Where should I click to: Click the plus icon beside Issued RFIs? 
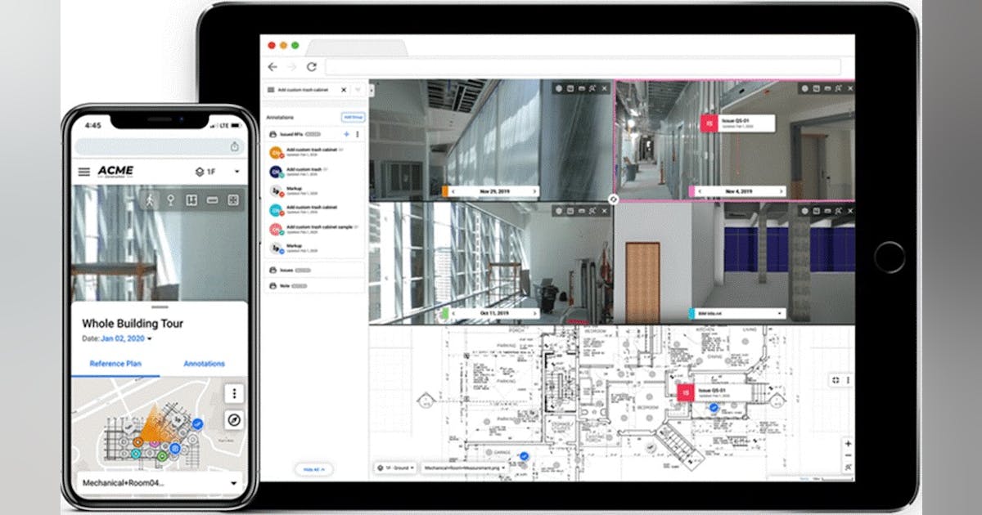(x=346, y=133)
